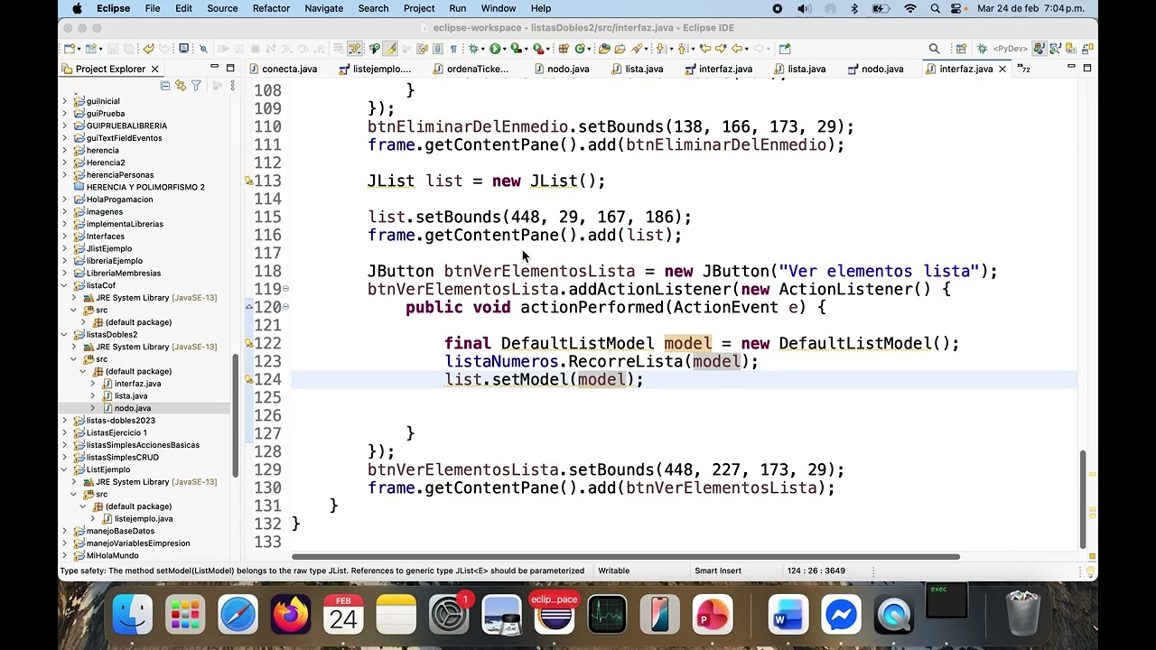Open the New wizard dropdown arrow
The height and width of the screenshot is (650, 1156).
[79, 49]
